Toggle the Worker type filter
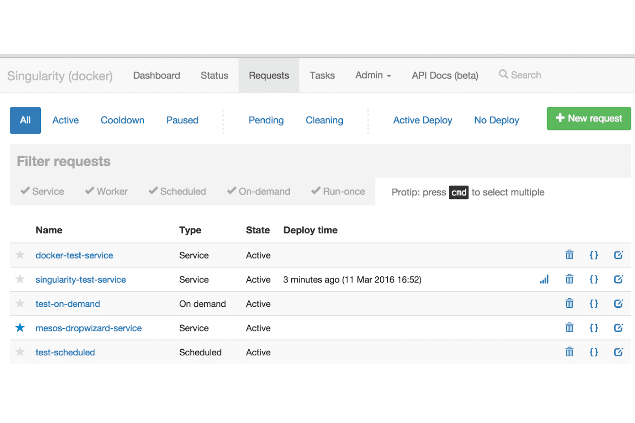 coord(106,191)
